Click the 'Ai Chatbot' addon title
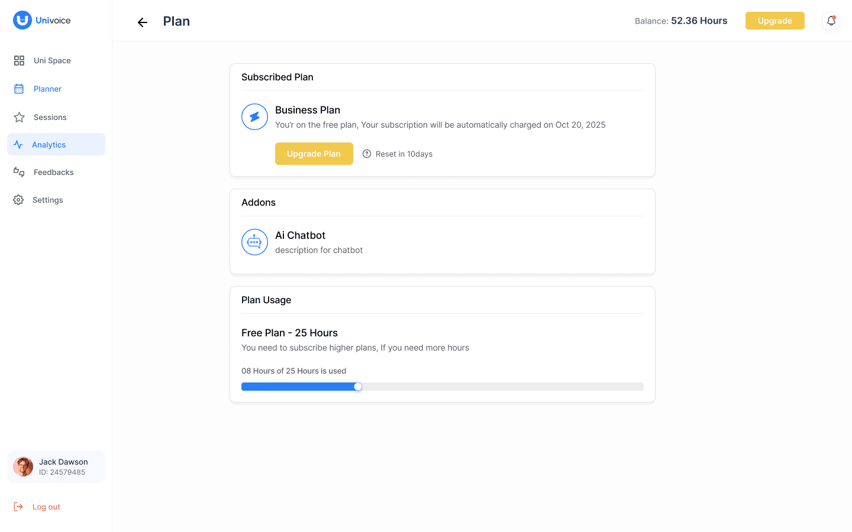Screen dimensions: 852x532 (301, 235)
